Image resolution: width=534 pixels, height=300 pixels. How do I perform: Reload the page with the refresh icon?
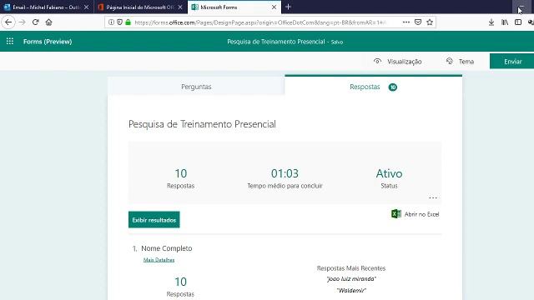click(x=35, y=22)
